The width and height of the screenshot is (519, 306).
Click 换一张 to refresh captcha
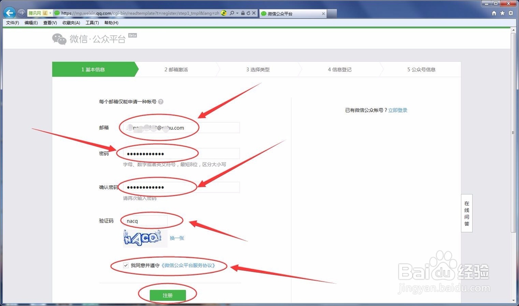(177, 238)
